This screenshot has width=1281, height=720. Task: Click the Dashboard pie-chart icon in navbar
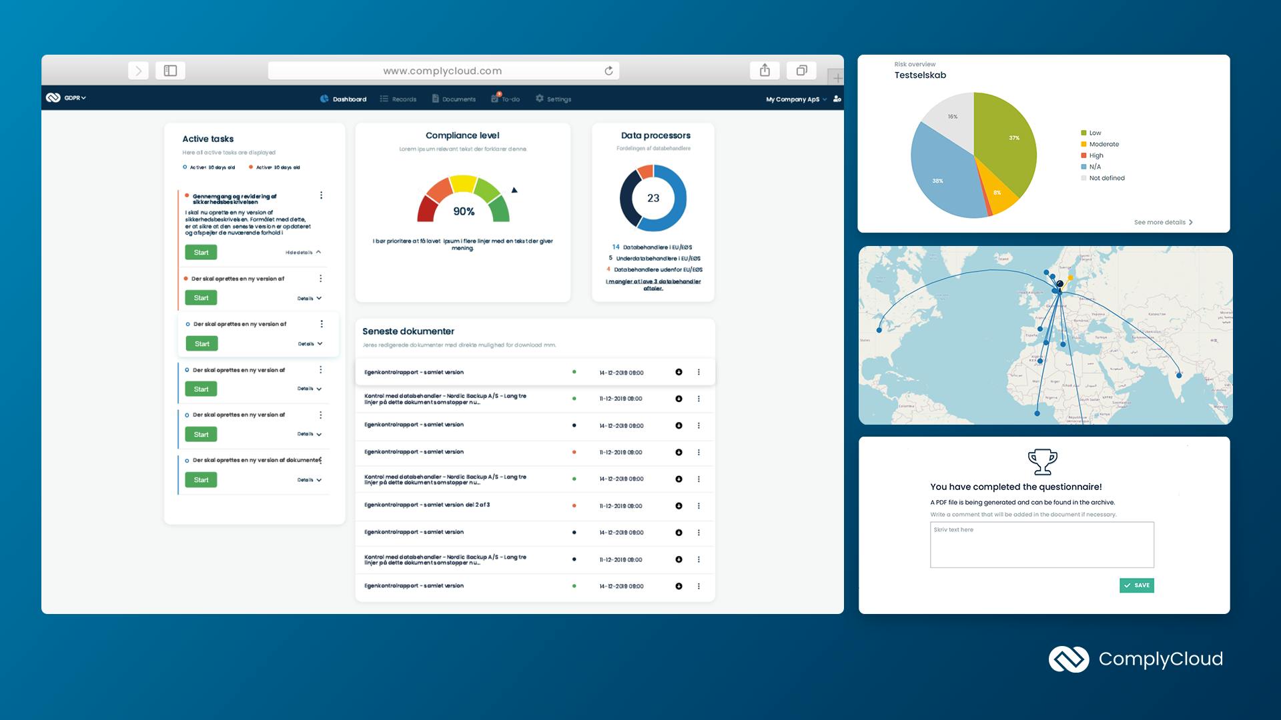coord(324,98)
